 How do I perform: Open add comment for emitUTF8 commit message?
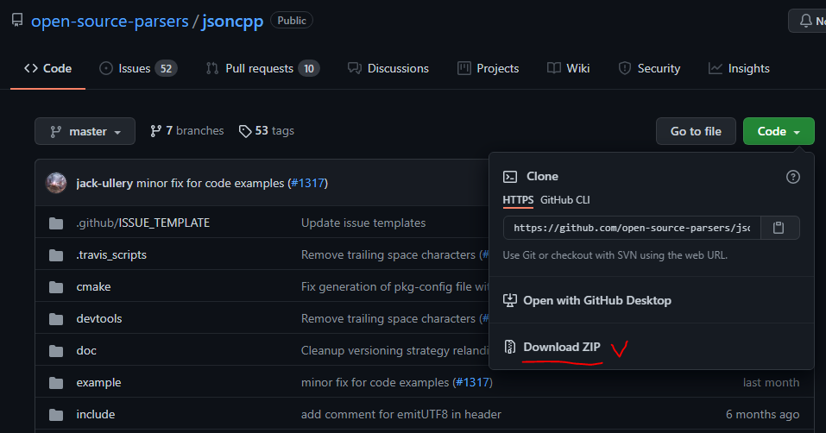[400, 415]
